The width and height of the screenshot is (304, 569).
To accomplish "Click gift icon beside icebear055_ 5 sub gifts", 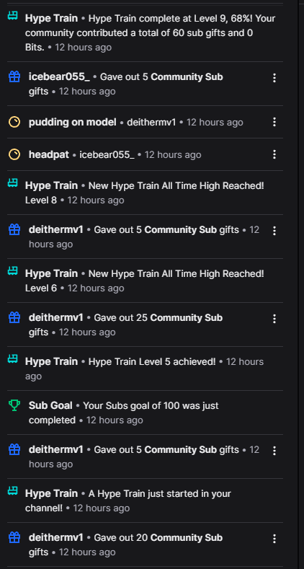I will pos(14,76).
